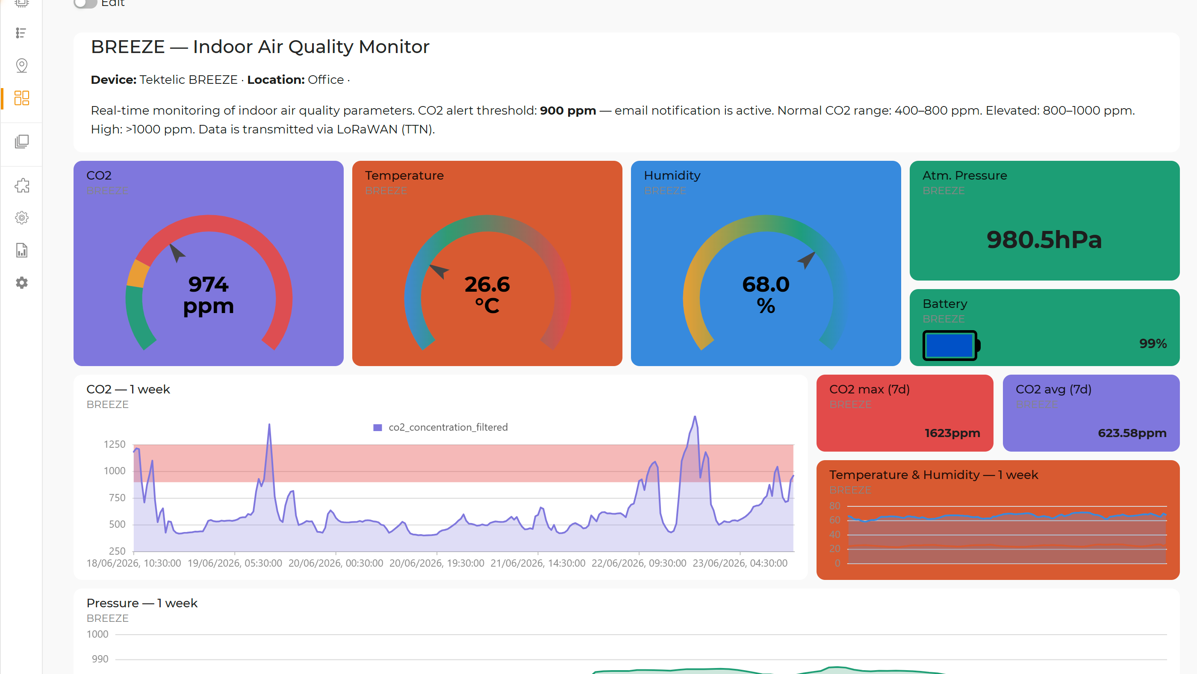Toggle the Edit mode switch

pyautogui.click(x=85, y=3)
